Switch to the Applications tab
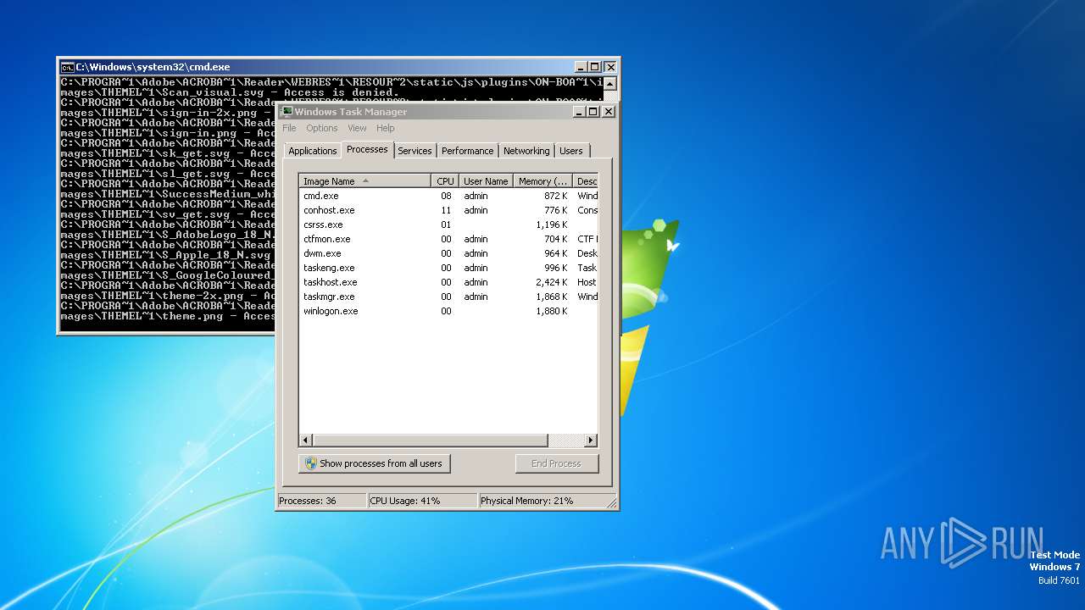 pos(312,151)
